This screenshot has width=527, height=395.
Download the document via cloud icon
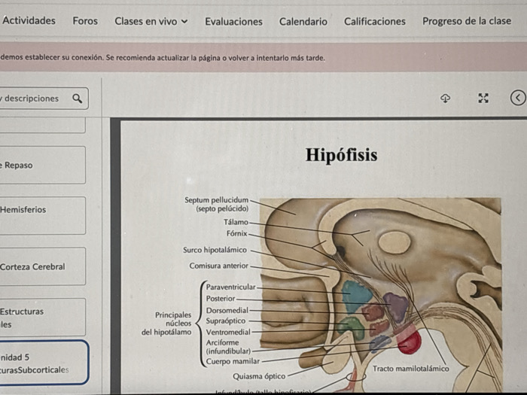446,99
